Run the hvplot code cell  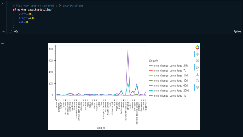(x=2, y=3)
